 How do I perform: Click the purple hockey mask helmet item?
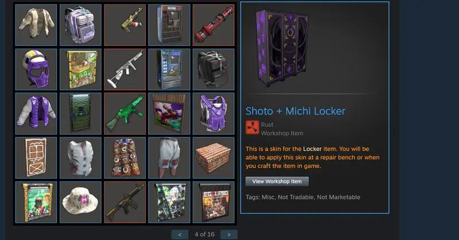[36, 69]
